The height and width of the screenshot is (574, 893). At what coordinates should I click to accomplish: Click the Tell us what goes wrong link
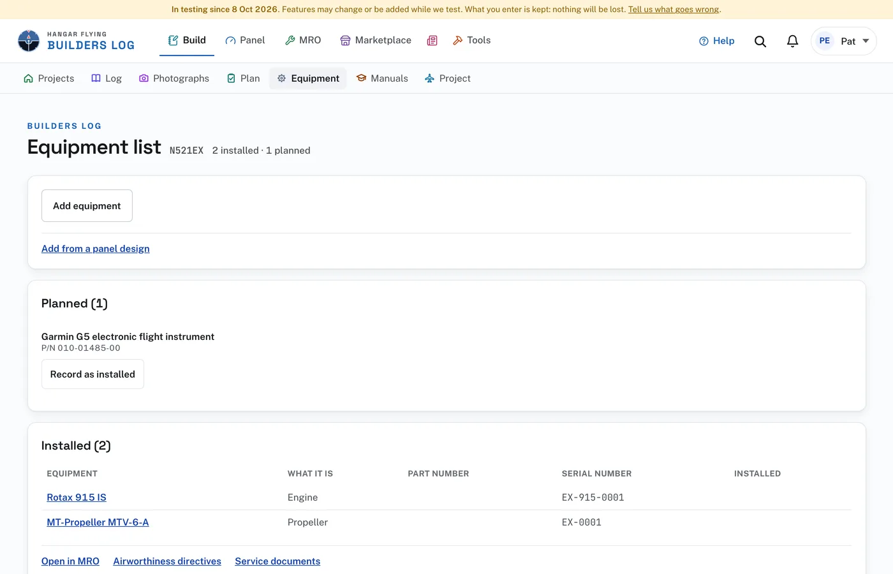[x=674, y=10]
